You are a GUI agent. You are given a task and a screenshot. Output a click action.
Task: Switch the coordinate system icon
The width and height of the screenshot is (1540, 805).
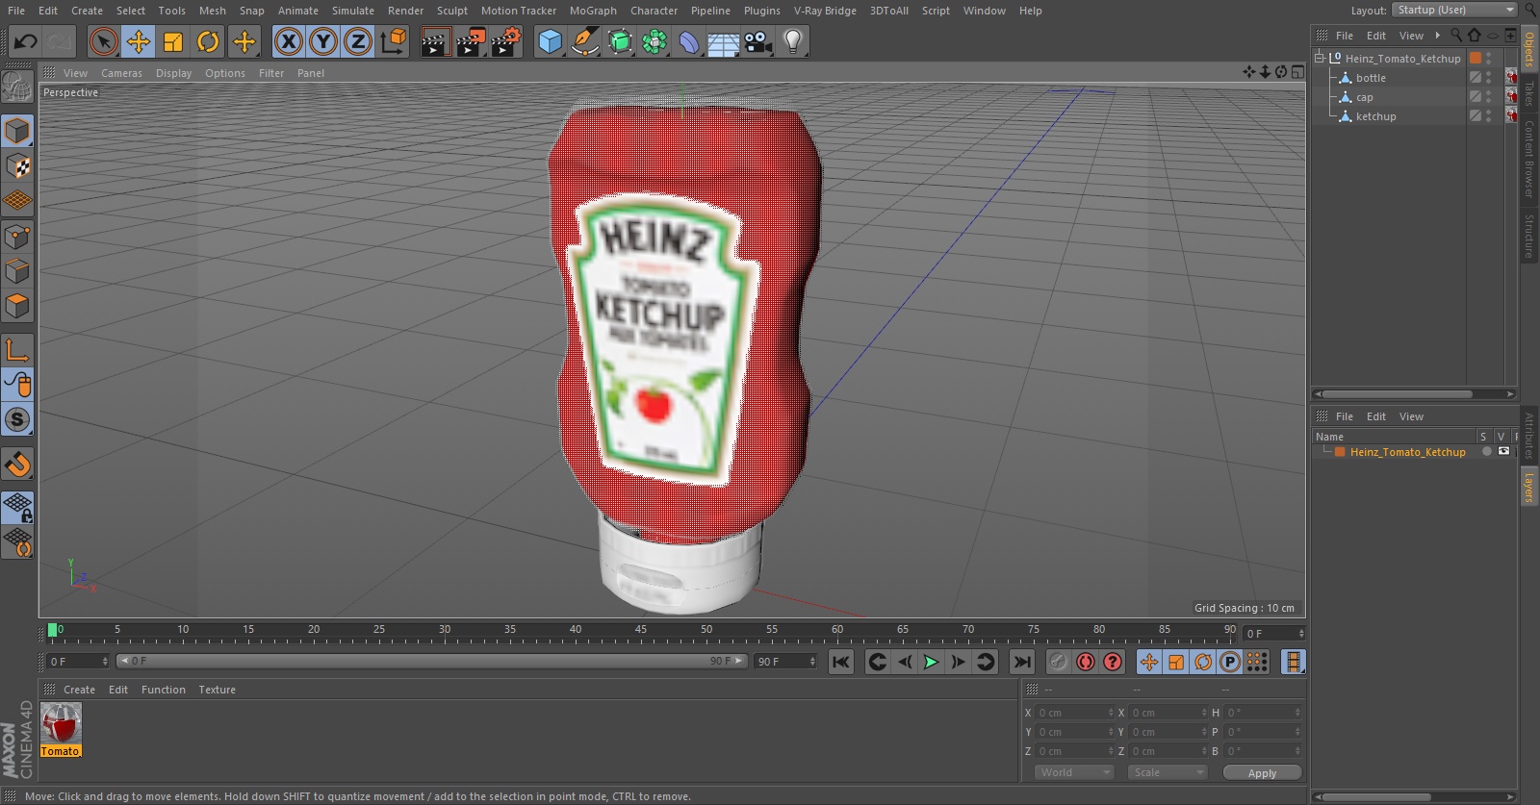(x=394, y=41)
